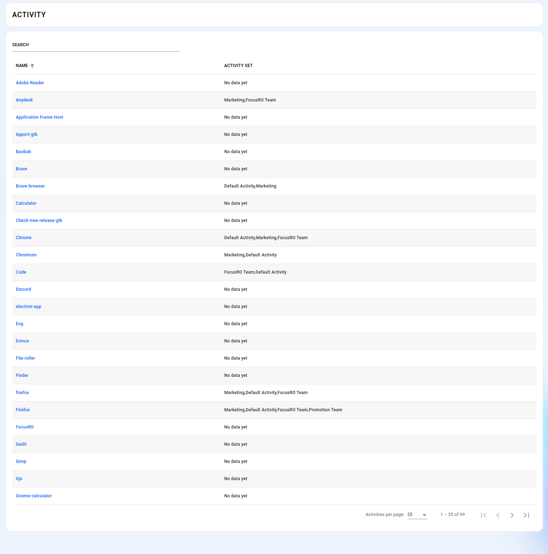Open the Adobe Reader activity
This screenshot has height=554, width=548.
point(30,83)
